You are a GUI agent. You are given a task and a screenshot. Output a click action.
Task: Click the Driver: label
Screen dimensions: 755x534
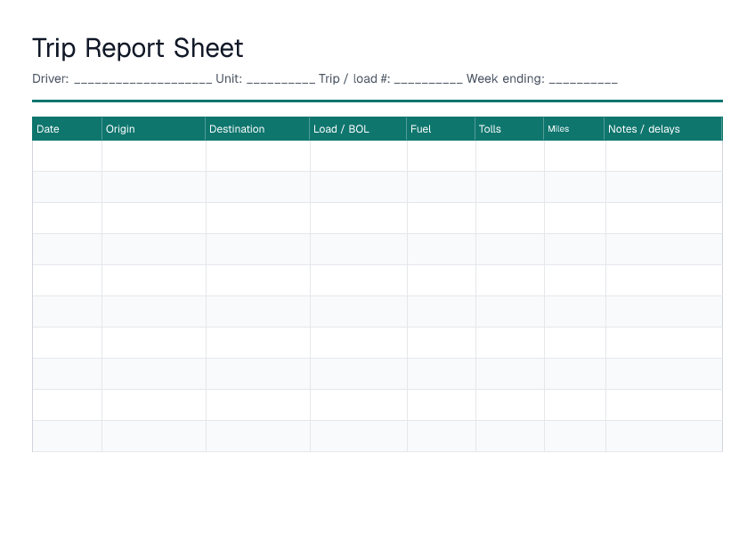tap(51, 78)
